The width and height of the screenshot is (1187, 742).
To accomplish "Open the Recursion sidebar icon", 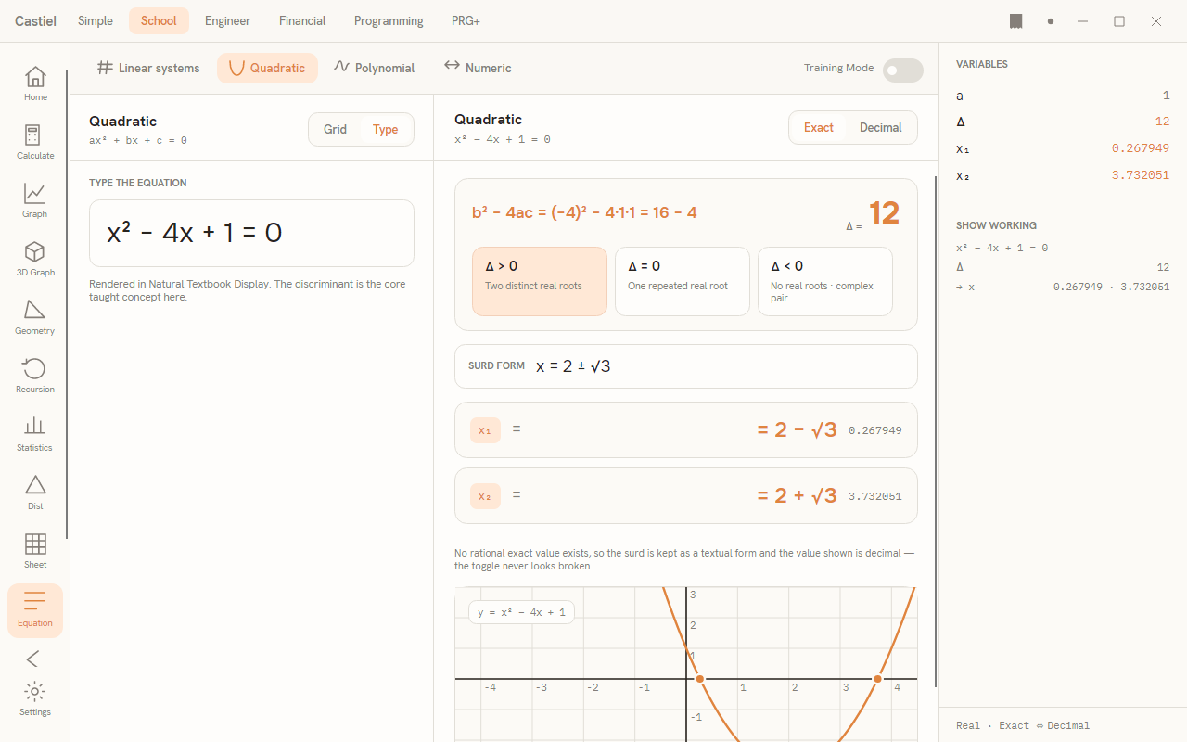I will pyautogui.click(x=35, y=376).
